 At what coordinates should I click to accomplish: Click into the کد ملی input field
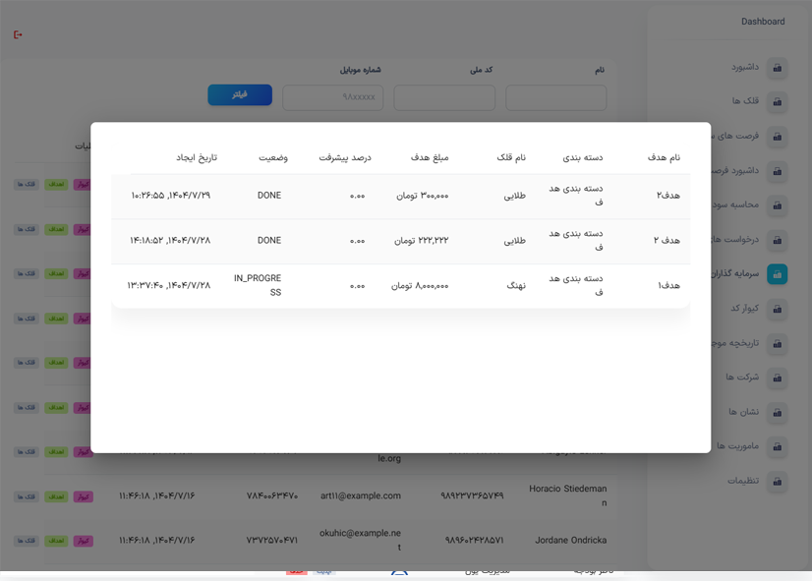coord(444,97)
